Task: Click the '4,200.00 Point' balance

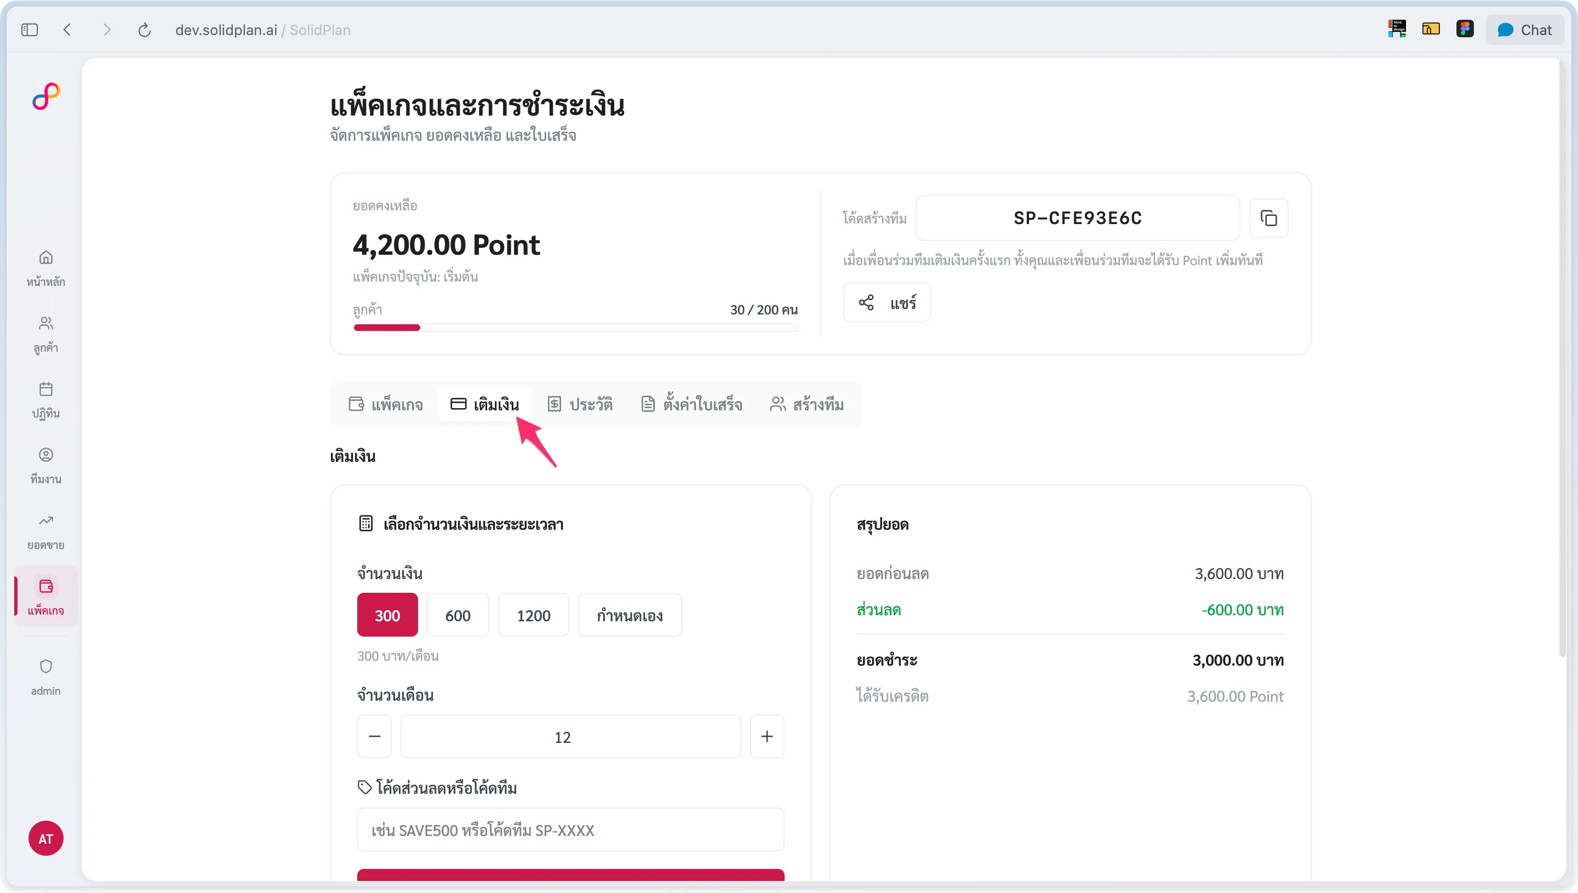Action: coord(446,245)
